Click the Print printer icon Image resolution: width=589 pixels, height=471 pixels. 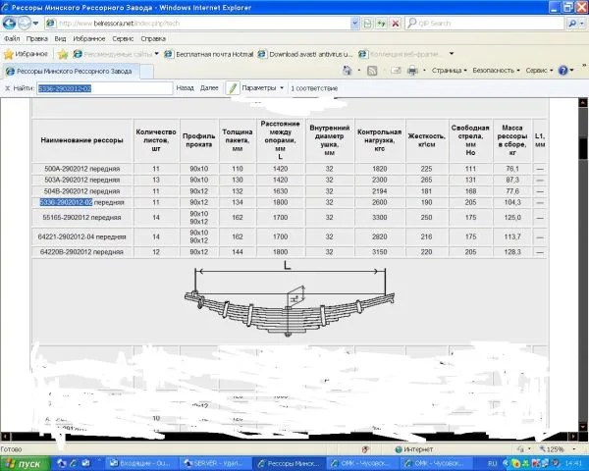412,71
